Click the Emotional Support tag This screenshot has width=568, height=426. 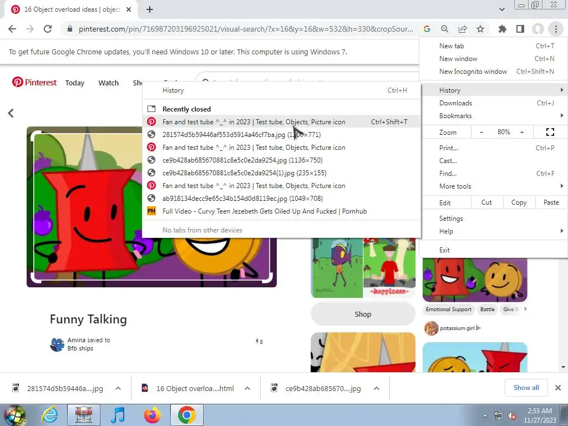coord(449,310)
